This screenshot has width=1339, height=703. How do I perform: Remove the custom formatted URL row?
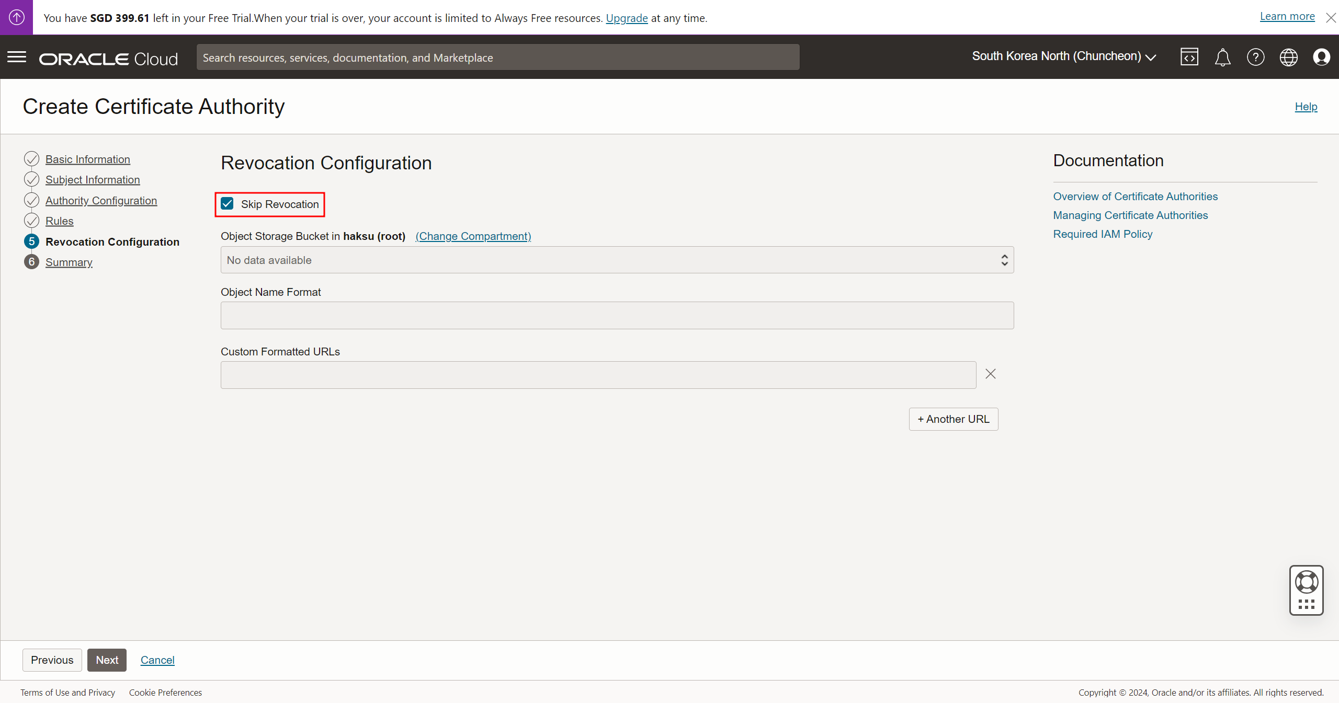coord(990,374)
